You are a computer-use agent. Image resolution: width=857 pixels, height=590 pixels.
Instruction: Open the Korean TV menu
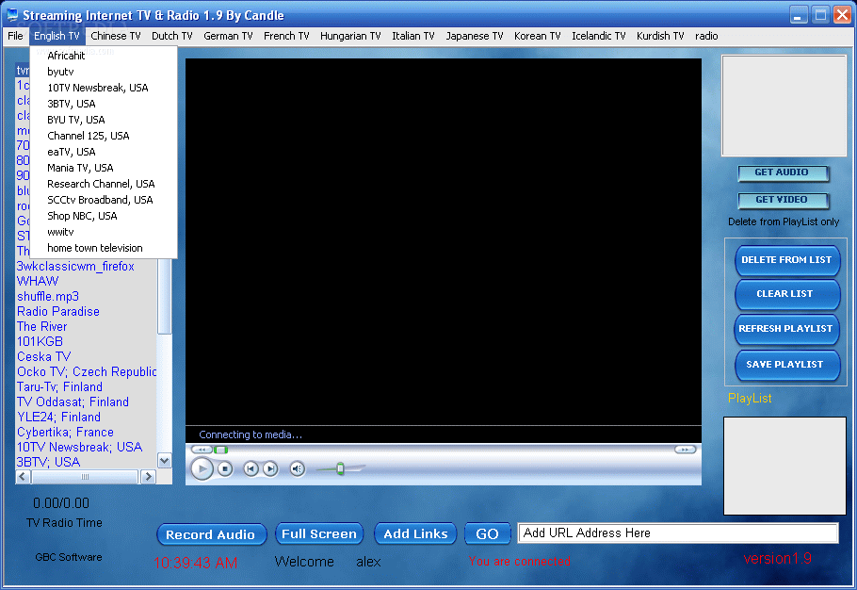pos(537,36)
